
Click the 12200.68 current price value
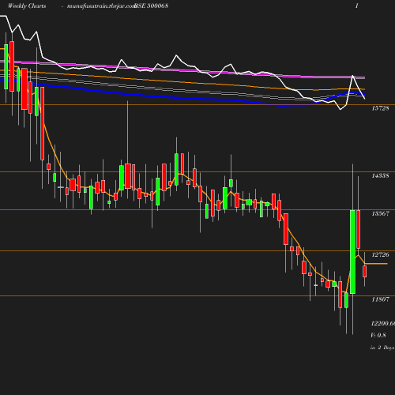click(383, 323)
